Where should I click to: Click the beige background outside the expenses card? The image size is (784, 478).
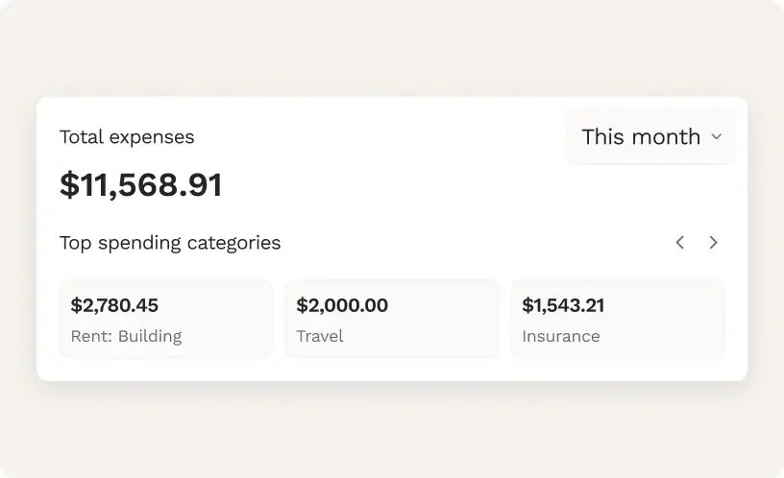(384, 432)
